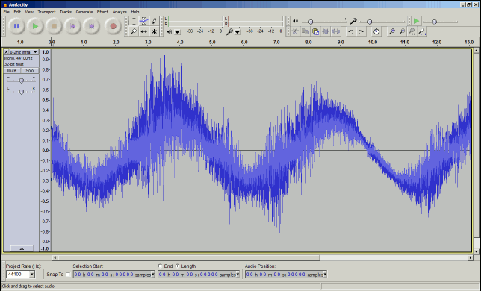The image size is (481, 291).
Task: Click the input meter microphone icon
Action: point(229,31)
